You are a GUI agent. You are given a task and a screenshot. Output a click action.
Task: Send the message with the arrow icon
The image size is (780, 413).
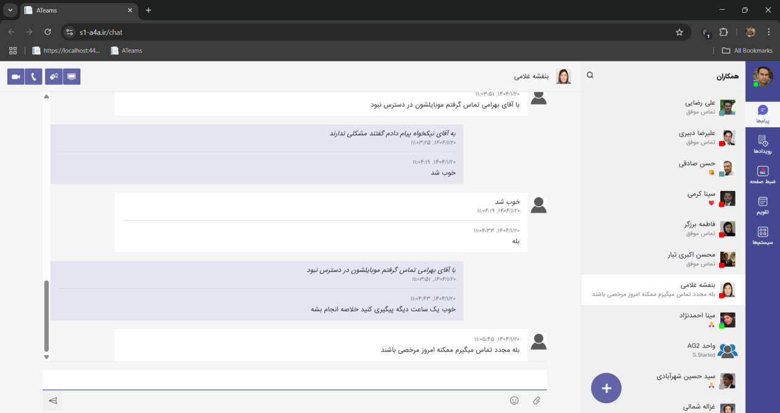(x=53, y=400)
